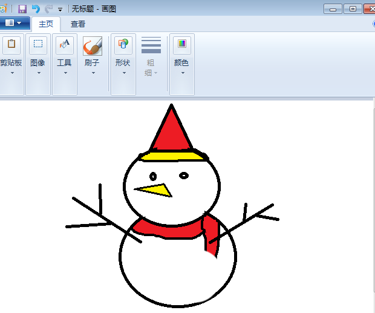
Task: Maximize the Paint window
Action: 353,9
